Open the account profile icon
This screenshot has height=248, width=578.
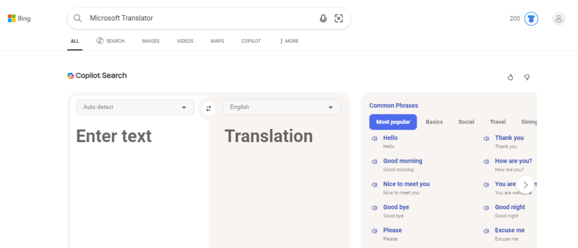[558, 19]
